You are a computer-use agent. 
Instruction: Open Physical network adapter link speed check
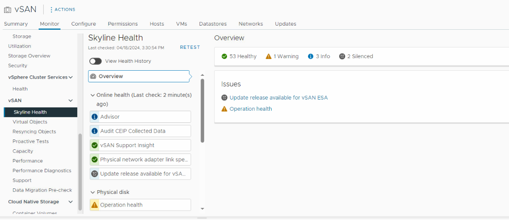[140, 160]
